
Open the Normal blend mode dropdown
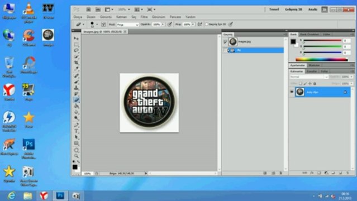[309, 77]
